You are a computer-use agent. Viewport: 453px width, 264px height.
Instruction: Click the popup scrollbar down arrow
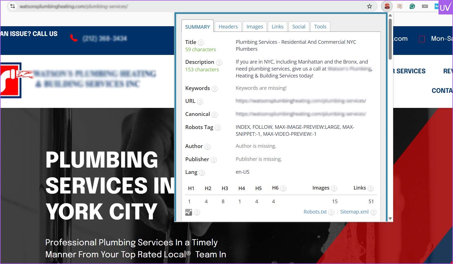click(x=390, y=219)
